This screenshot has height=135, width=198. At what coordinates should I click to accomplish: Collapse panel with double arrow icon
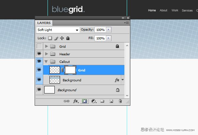pos(123,18)
